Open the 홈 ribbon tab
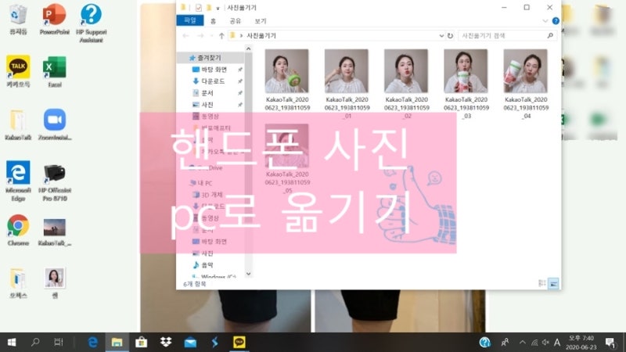Screen dimensions: 626x352 click(213, 21)
